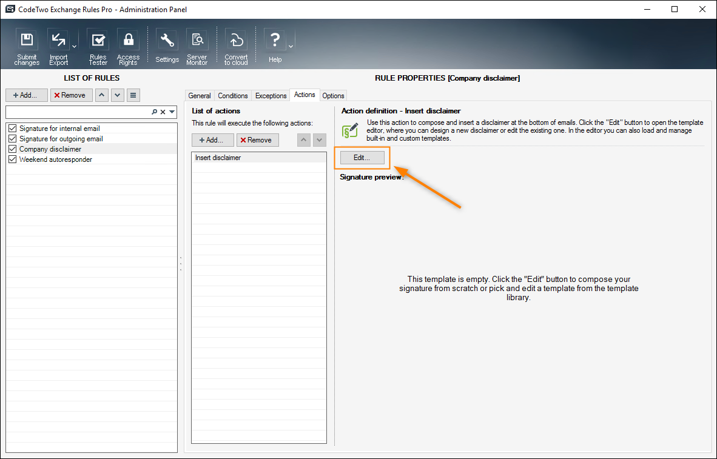Maximize the Administration Panel window
Viewport: 717px width, 459px height.
pyautogui.click(x=675, y=9)
